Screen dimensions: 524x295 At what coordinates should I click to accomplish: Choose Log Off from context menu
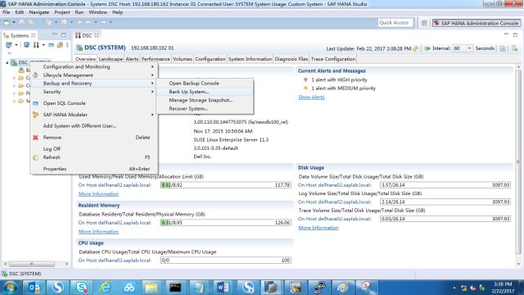(52, 149)
